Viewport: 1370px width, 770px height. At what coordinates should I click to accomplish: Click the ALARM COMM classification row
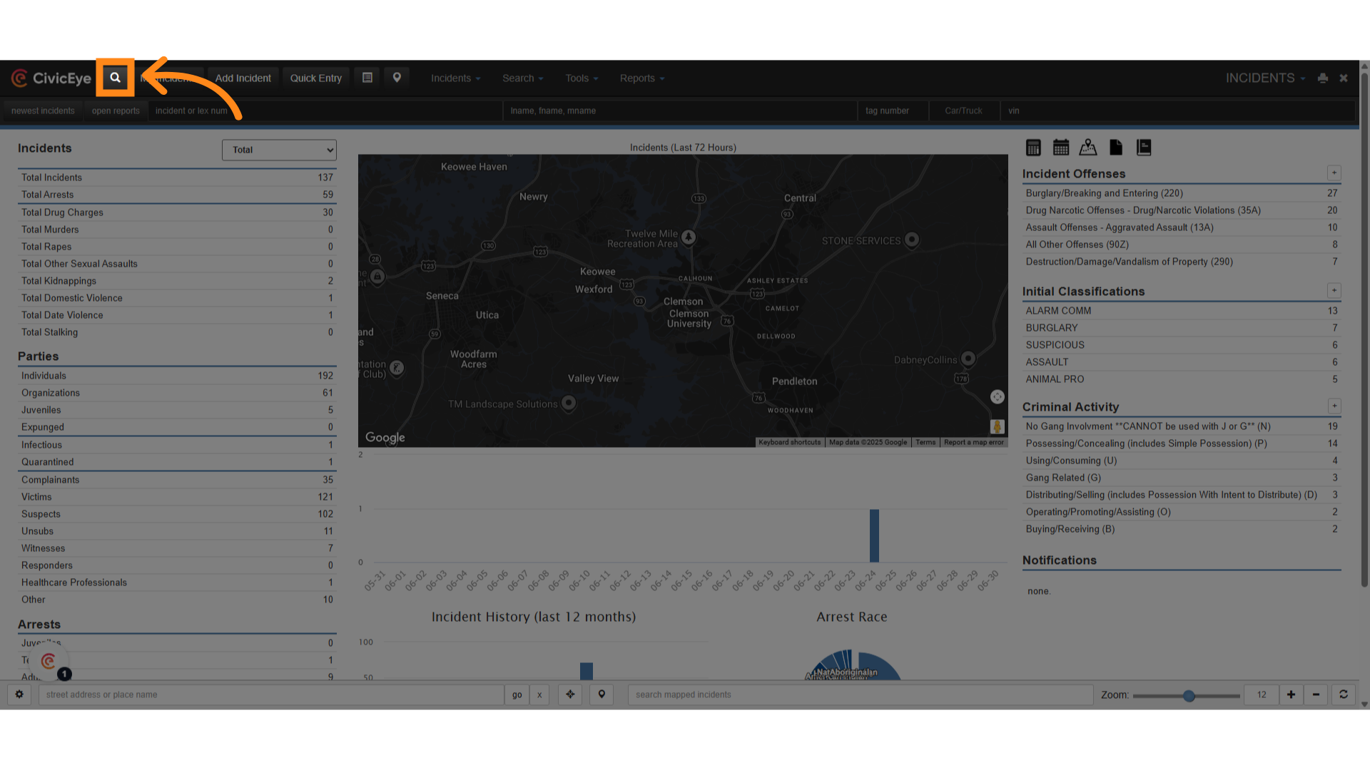coord(1182,311)
